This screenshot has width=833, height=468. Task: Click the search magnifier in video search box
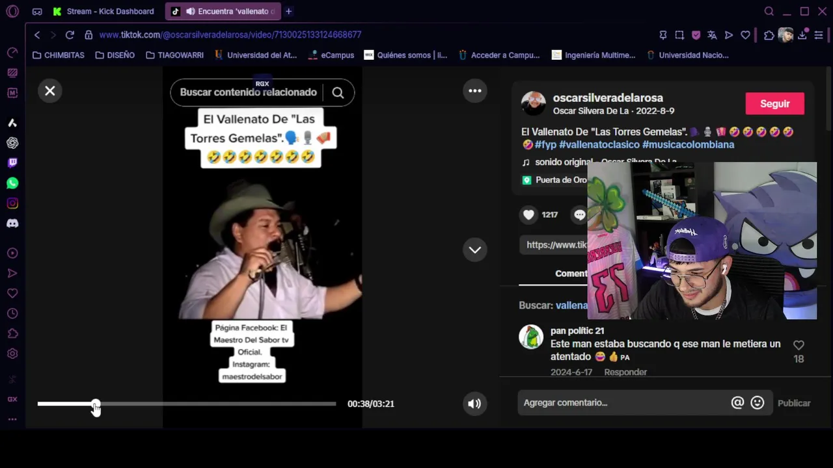(338, 92)
